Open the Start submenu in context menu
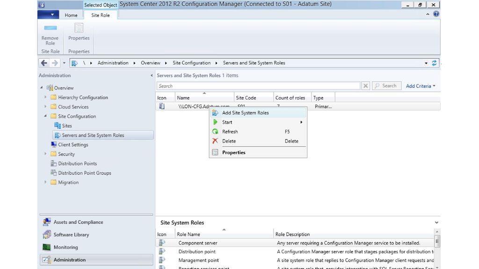This screenshot has width=479, height=269. click(258, 122)
